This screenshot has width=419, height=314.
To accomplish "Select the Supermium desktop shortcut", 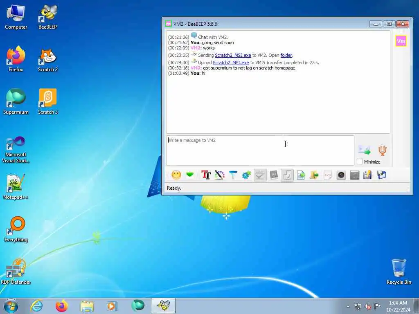I will [x=16, y=101].
